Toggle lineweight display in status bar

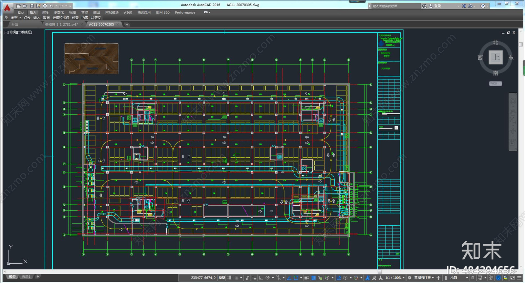pyautogui.click(x=306, y=278)
